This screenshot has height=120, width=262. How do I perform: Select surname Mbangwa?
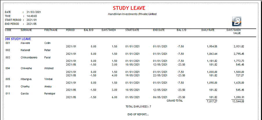click(x=26, y=79)
